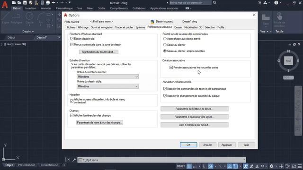This screenshot has width=303, height=170.
Task: Click the Save As icon in quick access toolbar
Action: (30, 3)
